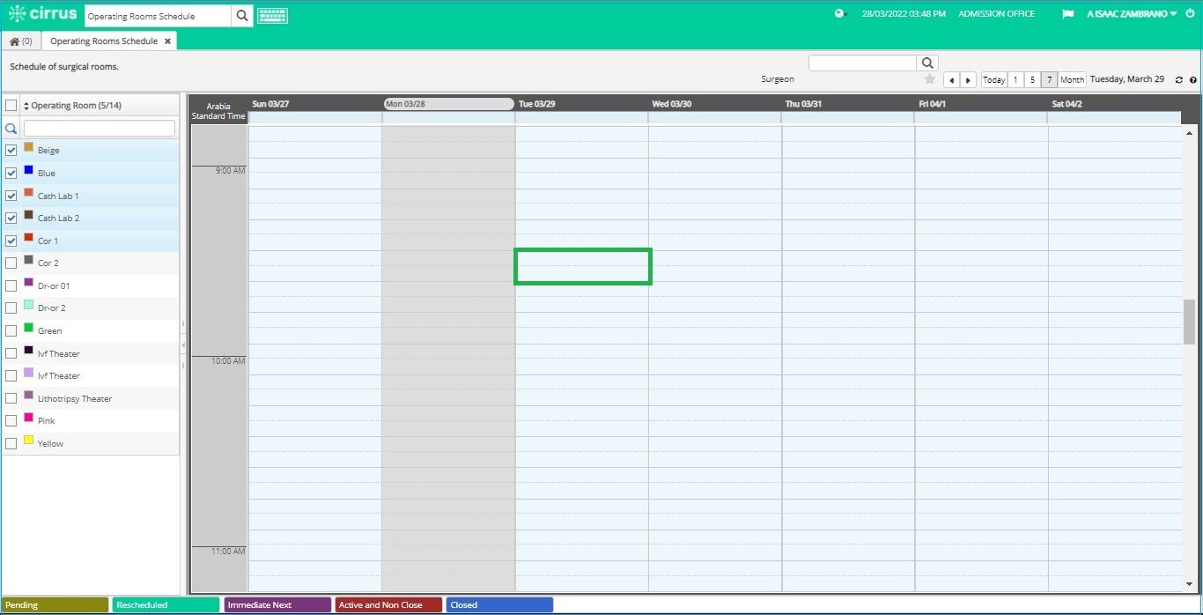Sort the Operating Room column

click(26, 106)
